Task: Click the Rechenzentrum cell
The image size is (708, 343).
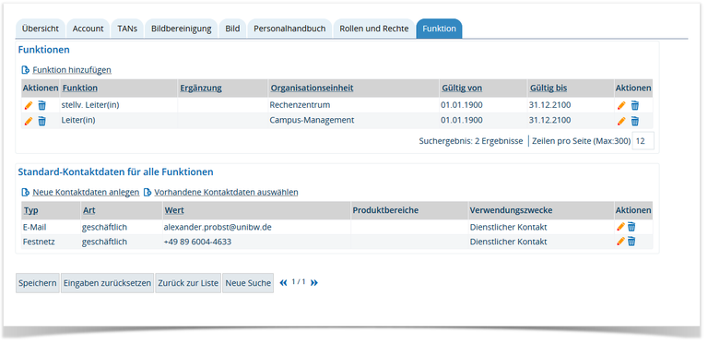Action: click(x=300, y=105)
